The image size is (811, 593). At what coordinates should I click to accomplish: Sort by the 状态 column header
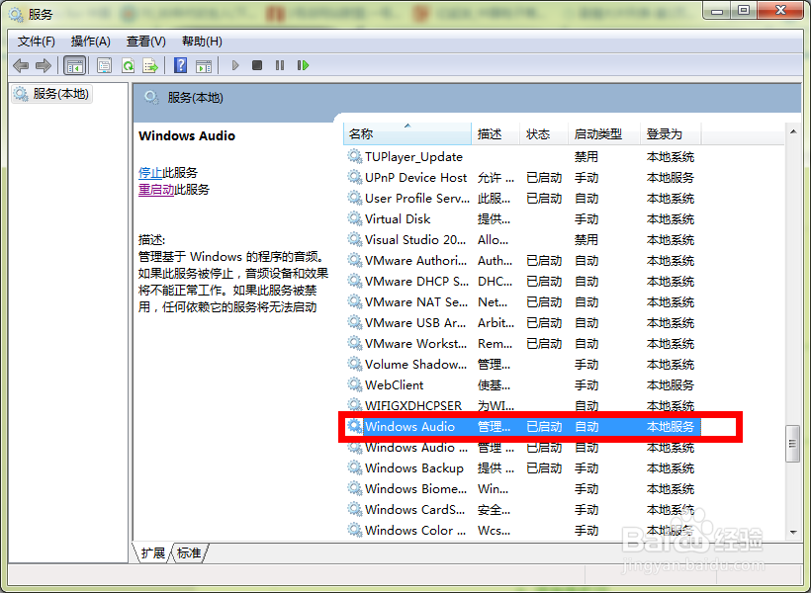pyautogui.click(x=543, y=133)
